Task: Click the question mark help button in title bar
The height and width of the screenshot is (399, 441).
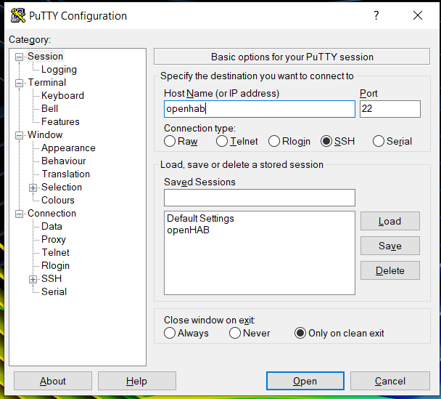Action: click(376, 15)
